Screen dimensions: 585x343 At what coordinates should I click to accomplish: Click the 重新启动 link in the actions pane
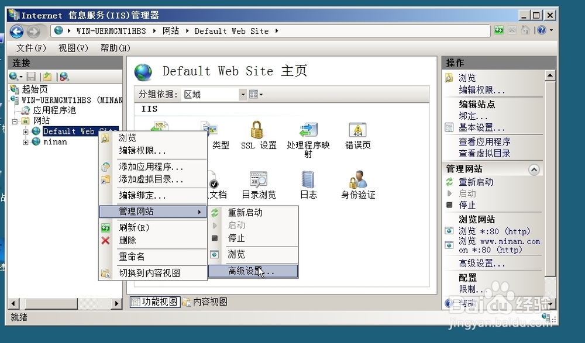(476, 182)
